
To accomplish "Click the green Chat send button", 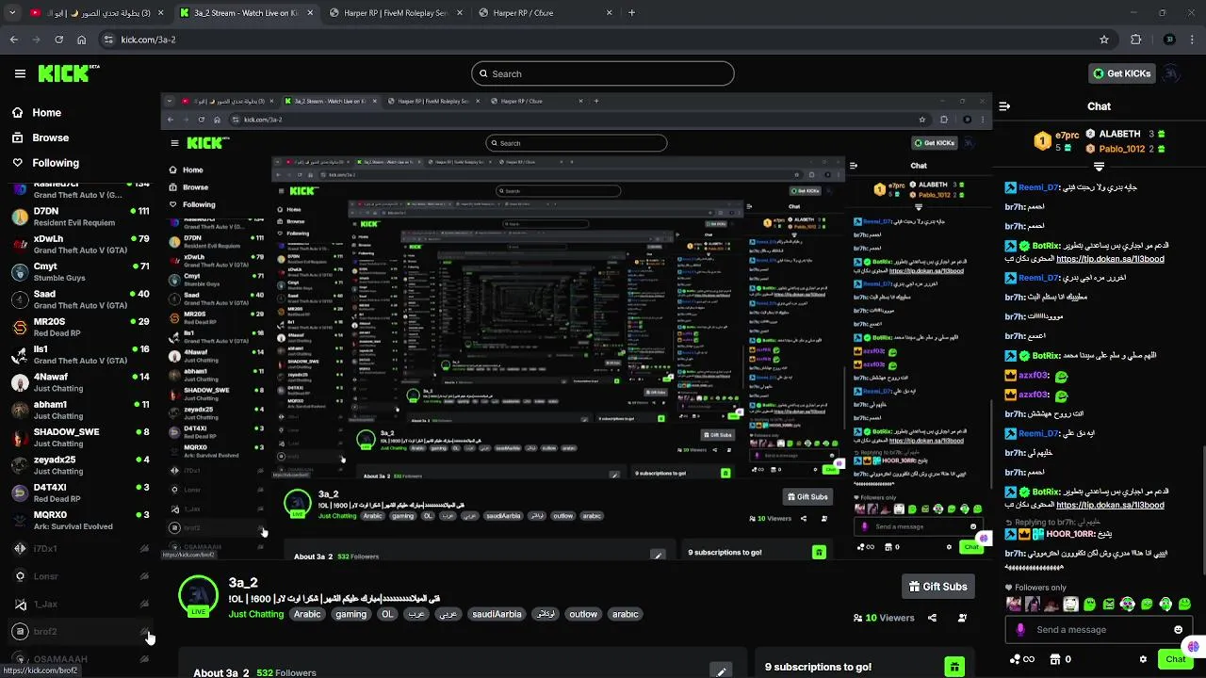I will point(1175,659).
